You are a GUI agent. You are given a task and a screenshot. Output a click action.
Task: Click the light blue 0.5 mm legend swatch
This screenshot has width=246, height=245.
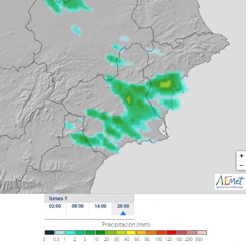(x=59, y=233)
